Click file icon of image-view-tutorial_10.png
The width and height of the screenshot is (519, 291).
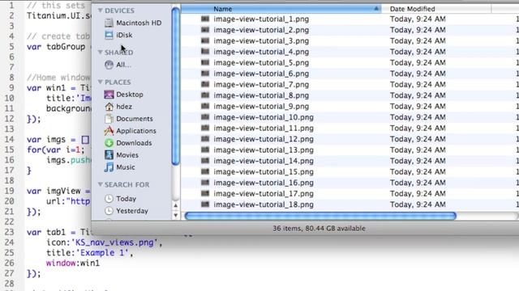205,116
